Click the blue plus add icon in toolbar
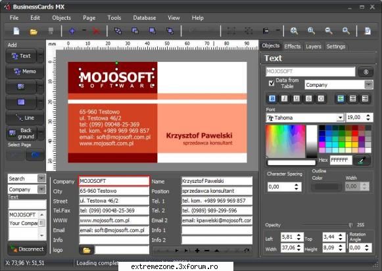 [x=72, y=31]
